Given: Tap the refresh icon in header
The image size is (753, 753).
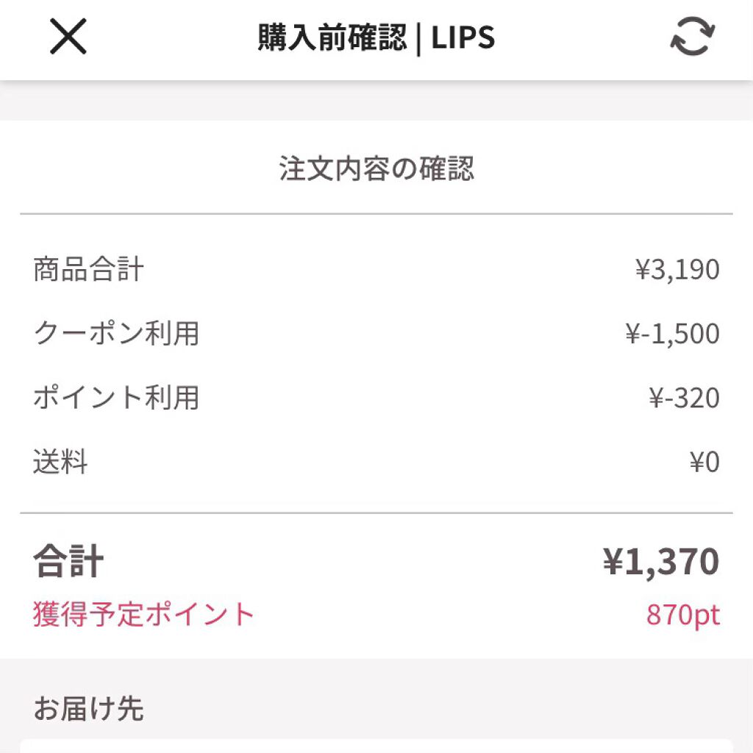Looking at the screenshot, I should (x=692, y=38).
